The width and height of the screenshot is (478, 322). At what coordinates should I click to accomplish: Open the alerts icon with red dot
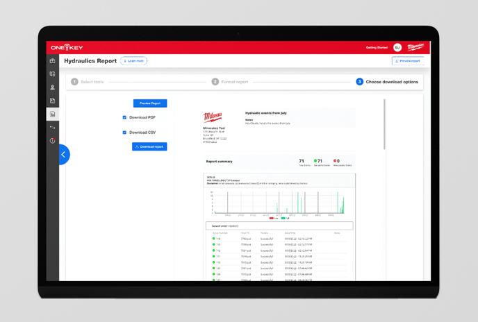pyautogui.click(x=52, y=141)
